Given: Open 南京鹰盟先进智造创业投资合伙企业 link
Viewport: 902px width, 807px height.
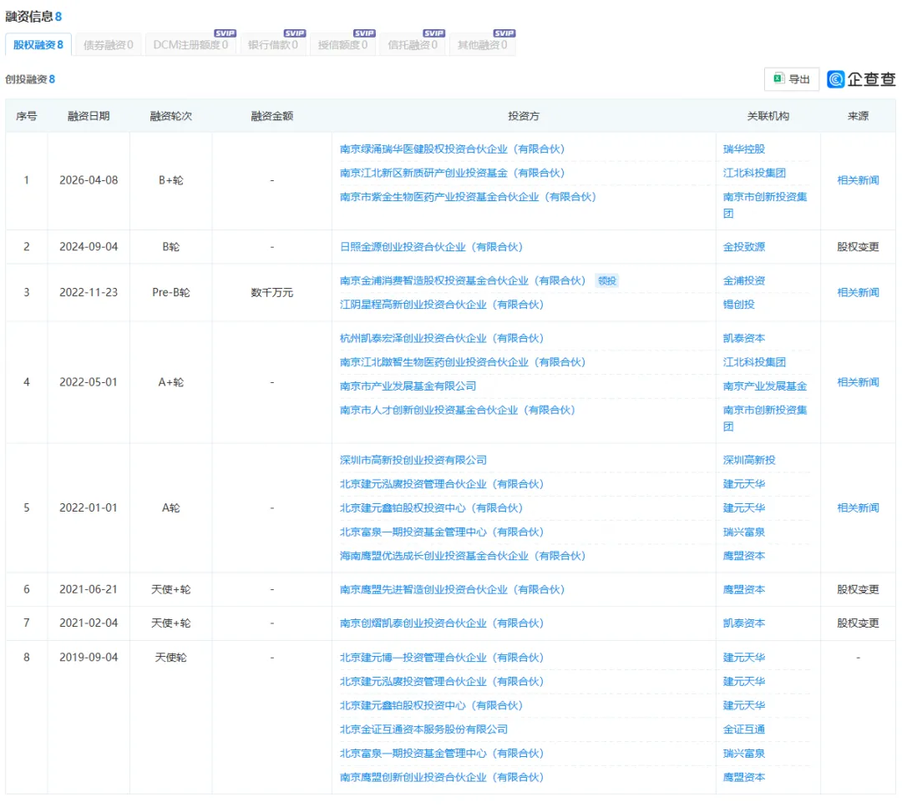Looking at the screenshot, I should tap(452, 590).
